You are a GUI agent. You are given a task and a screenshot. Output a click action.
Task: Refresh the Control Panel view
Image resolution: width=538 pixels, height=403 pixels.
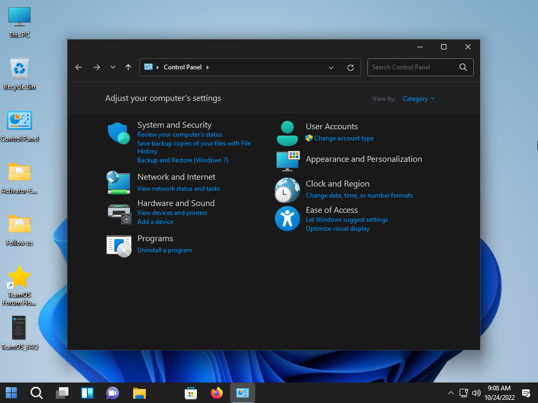(x=351, y=67)
